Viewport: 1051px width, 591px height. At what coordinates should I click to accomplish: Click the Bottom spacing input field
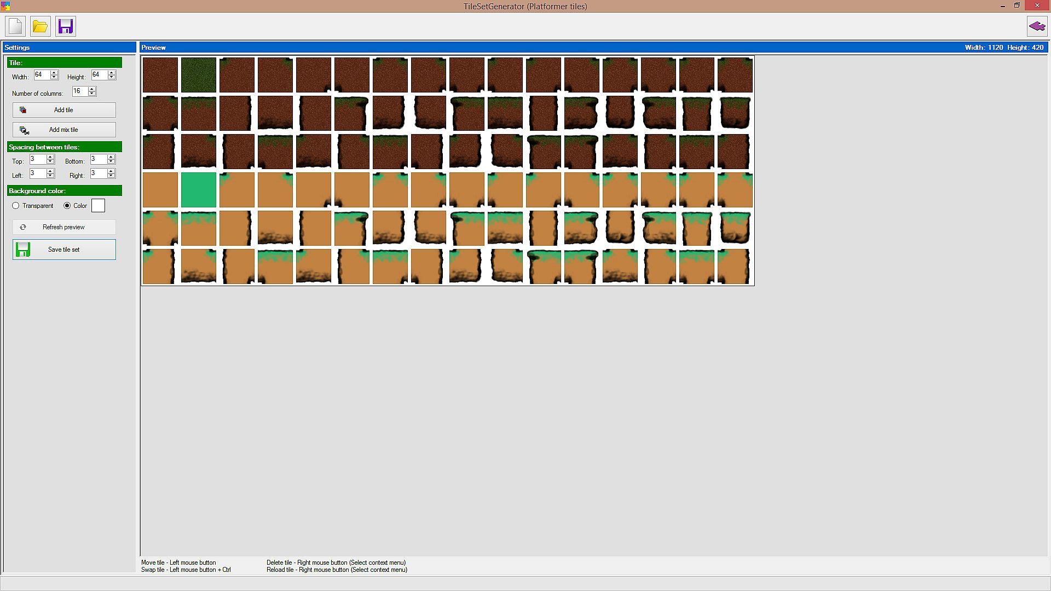tap(98, 159)
